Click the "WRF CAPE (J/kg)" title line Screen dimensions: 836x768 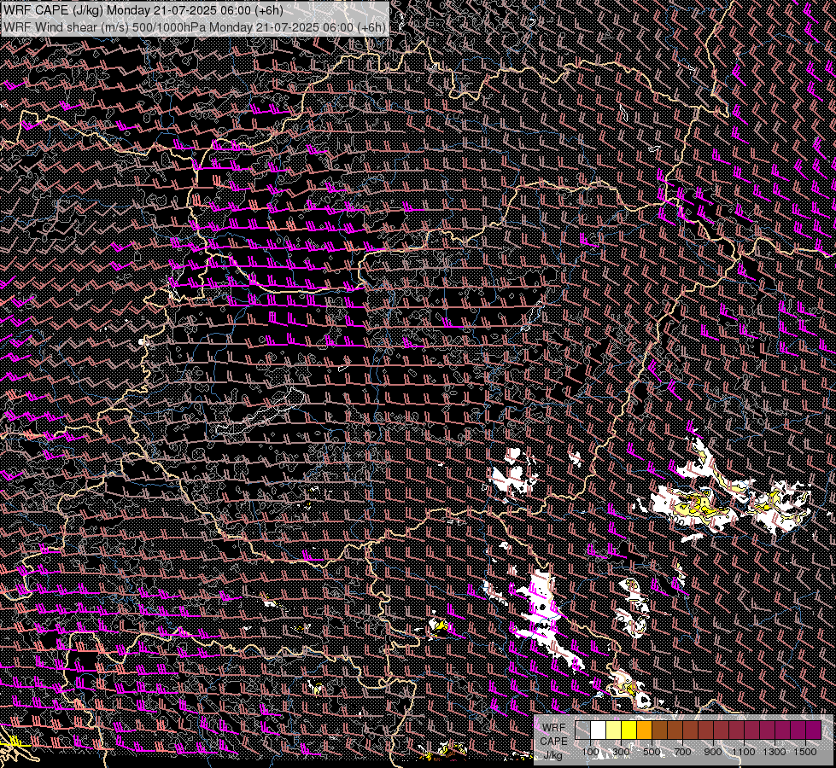(x=143, y=10)
